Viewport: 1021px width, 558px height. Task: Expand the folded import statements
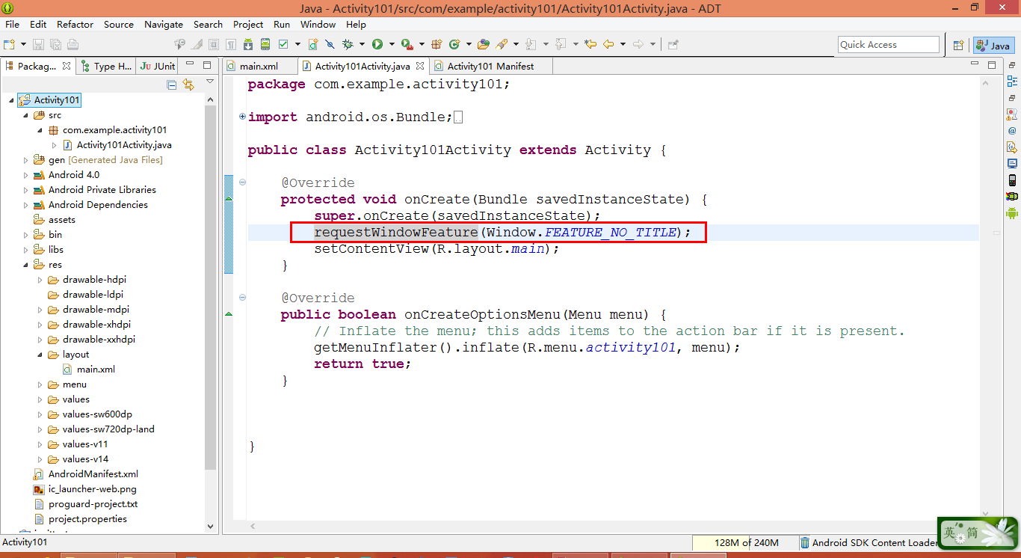242,117
